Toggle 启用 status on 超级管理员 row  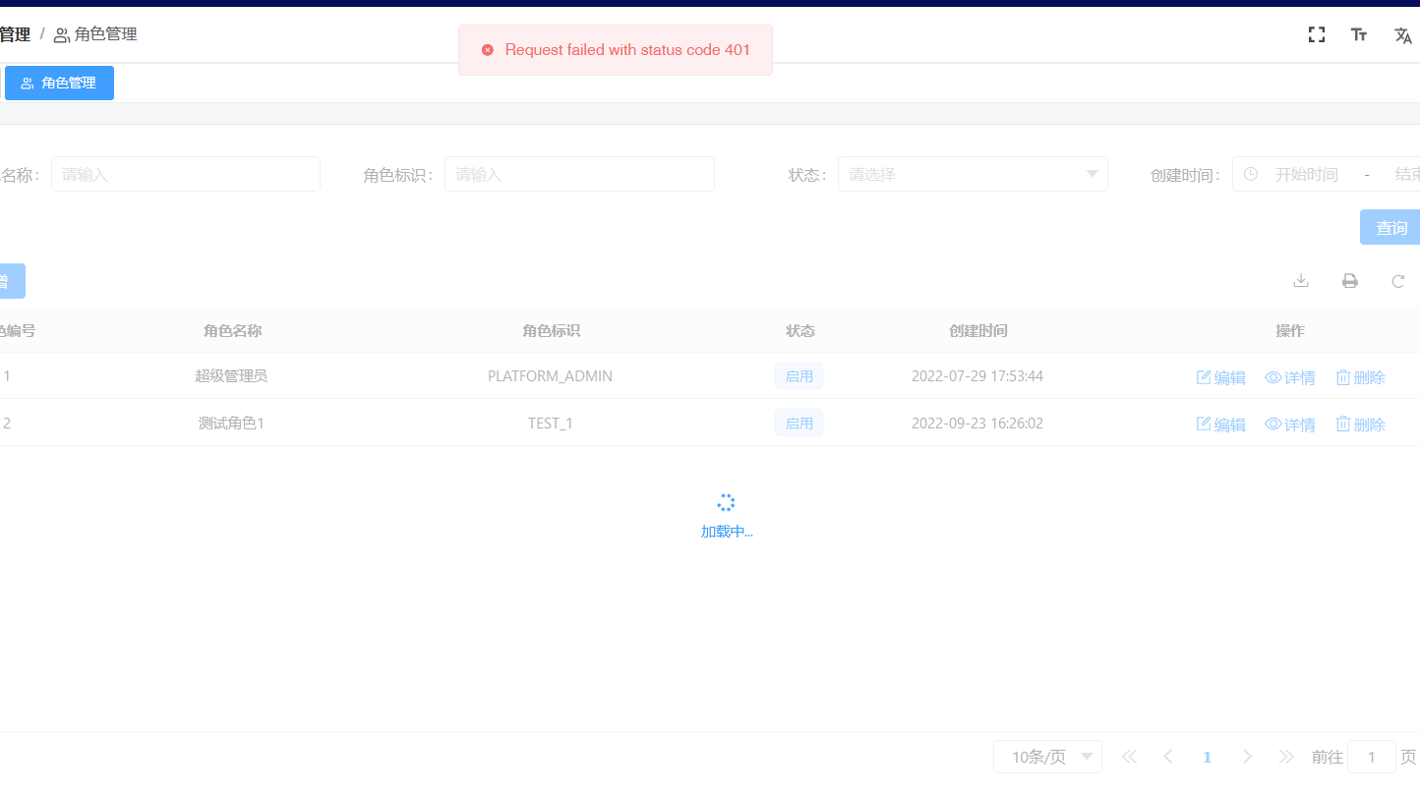[799, 375]
